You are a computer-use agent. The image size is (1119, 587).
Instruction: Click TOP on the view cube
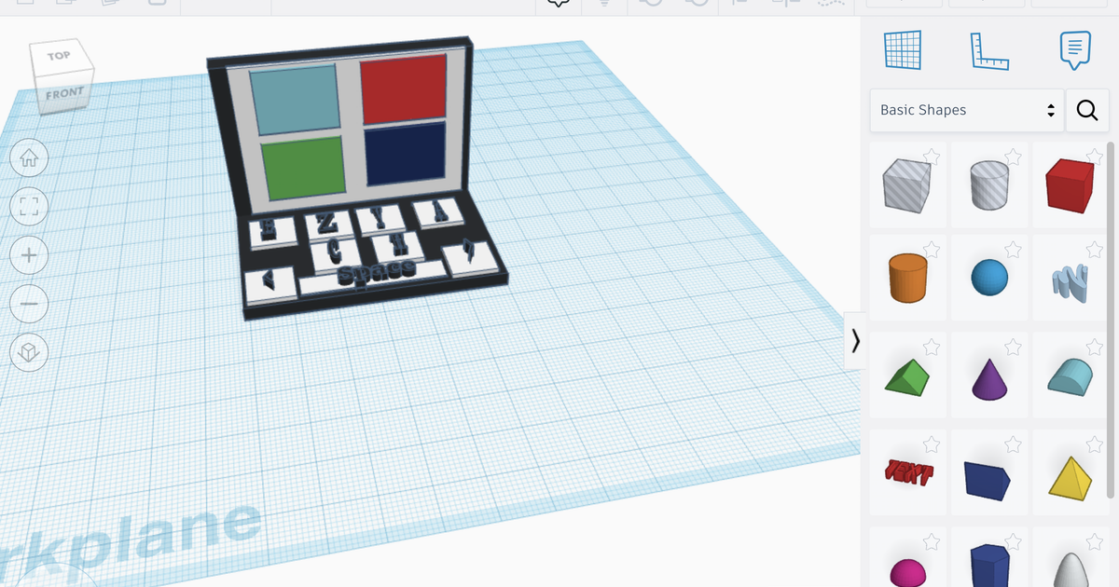pos(61,55)
